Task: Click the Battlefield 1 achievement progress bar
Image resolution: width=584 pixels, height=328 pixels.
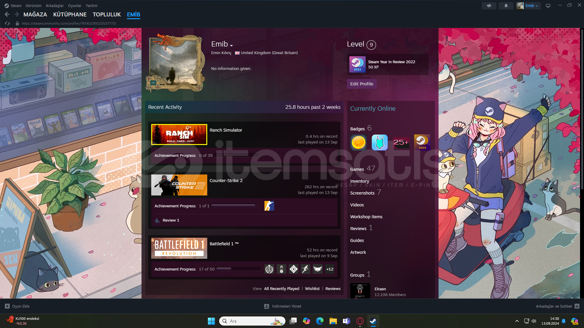Action: (238, 269)
